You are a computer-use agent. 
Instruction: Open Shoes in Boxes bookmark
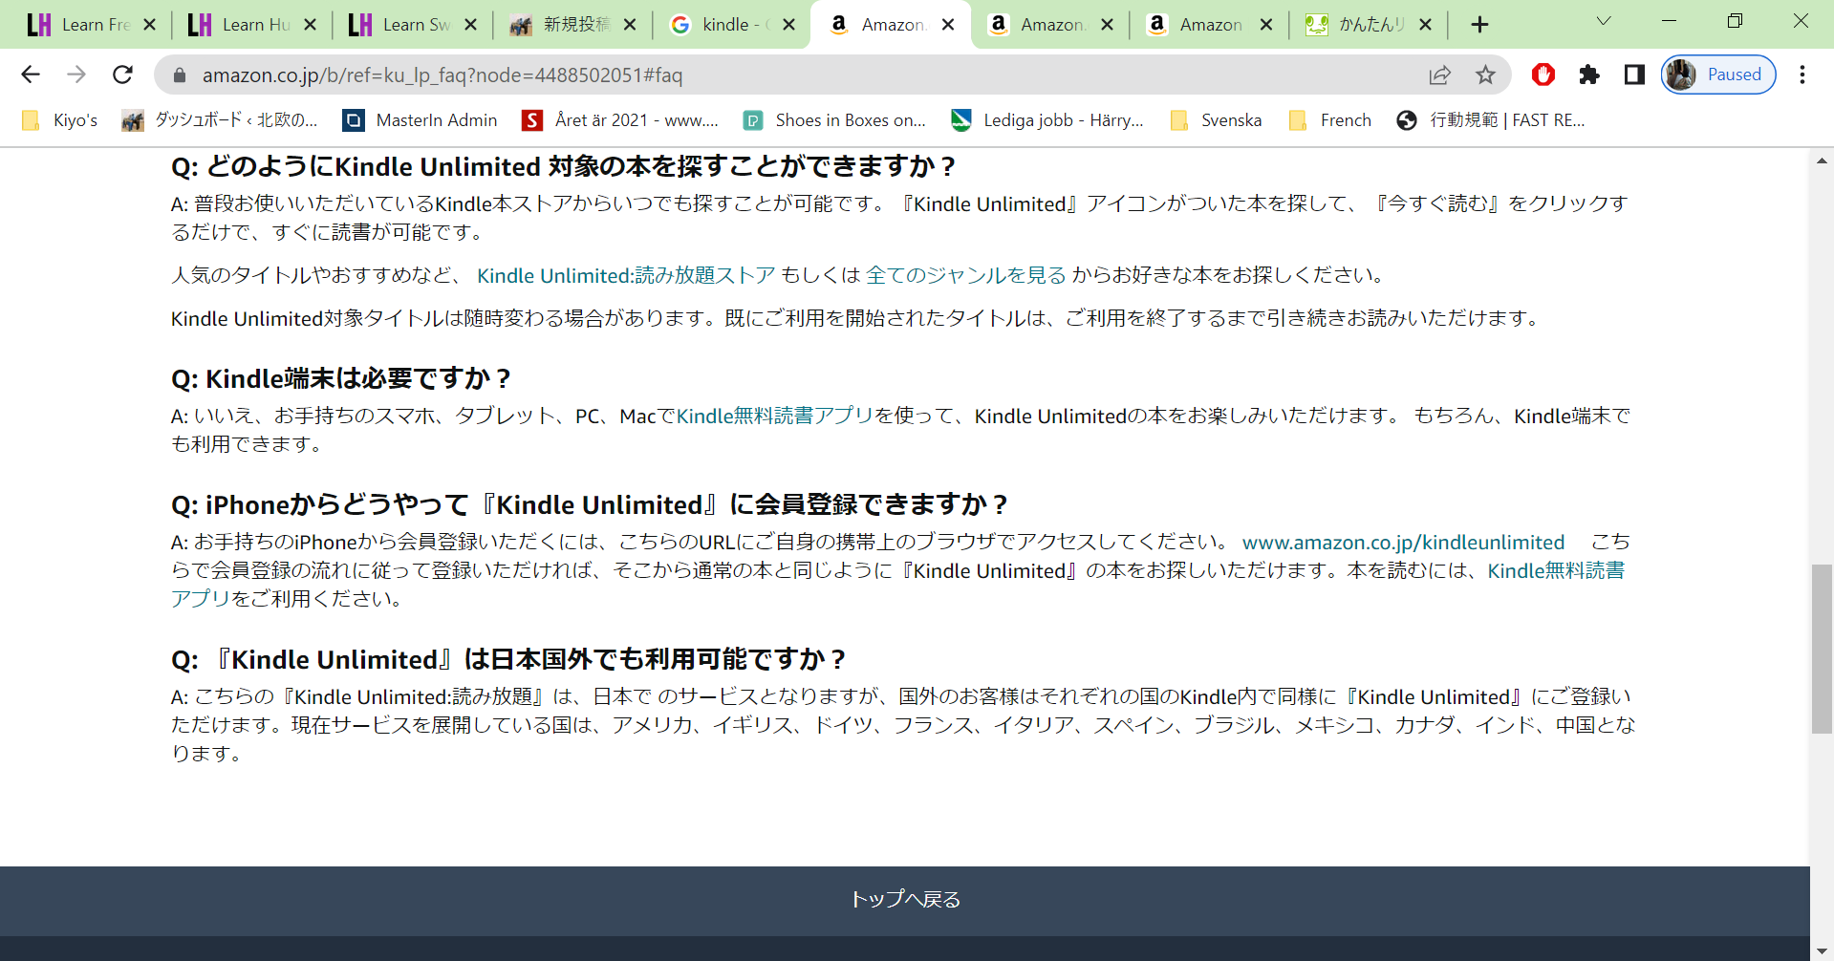(835, 120)
